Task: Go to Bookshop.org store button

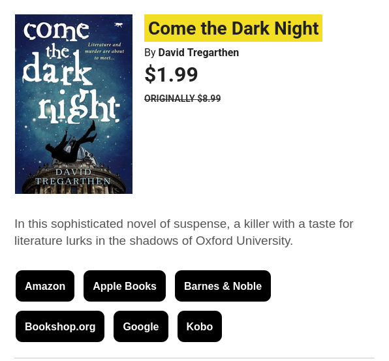Action: click(x=60, y=326)
